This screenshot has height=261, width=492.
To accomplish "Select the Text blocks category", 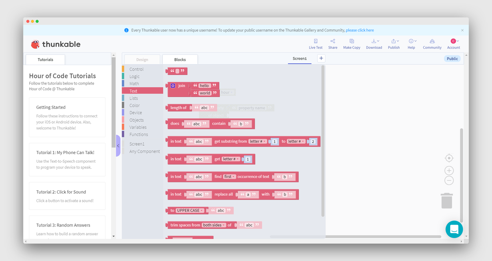I will click(x=142, y=91).
